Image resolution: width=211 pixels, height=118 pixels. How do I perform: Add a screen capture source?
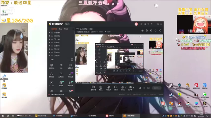[x=93, y=88]
